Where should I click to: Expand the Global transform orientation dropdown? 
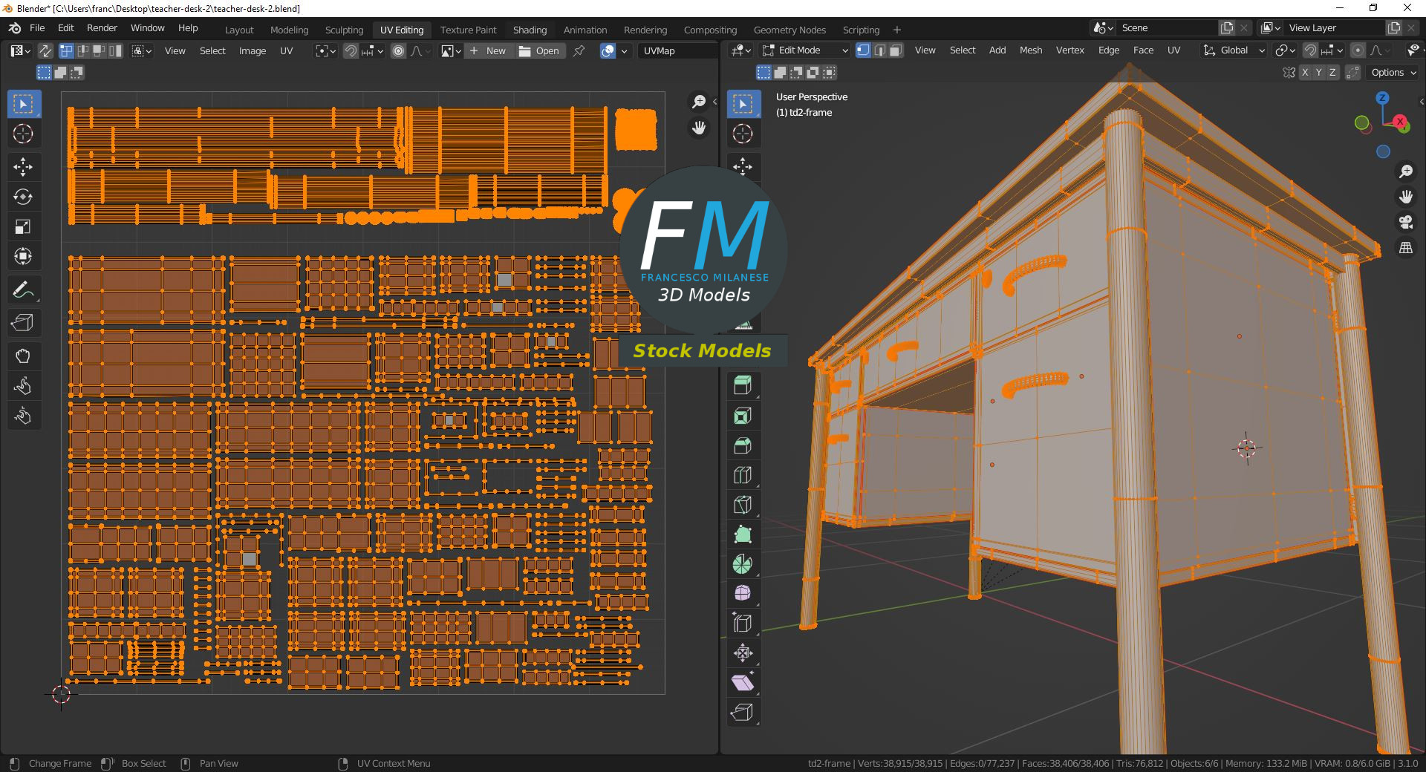pyautogui.click(x=1234, y=50)
